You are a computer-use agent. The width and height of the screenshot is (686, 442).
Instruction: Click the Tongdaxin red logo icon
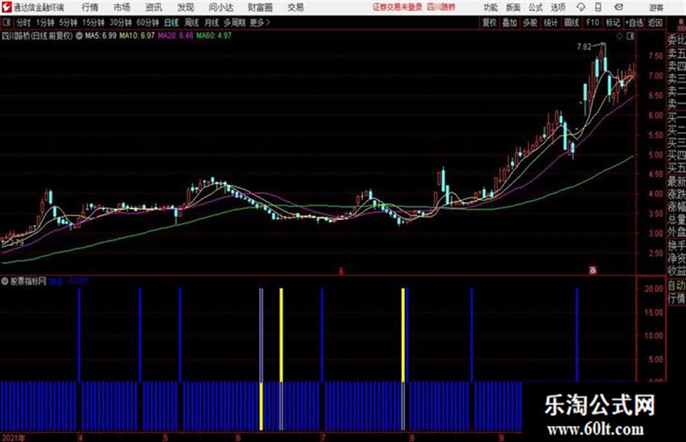tap(7, 7)
